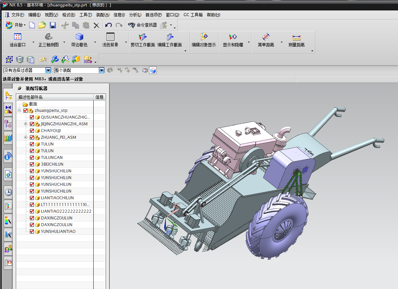Click the Undo arrow icon
This screenshot has height=289, width=398.
point(108,25)
